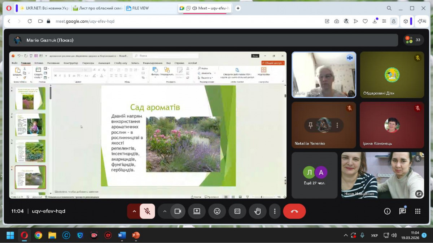Viewport: 433px width, 243px height.
Task: Show the participants list with 33 people
Action: (x=414, y=40)
